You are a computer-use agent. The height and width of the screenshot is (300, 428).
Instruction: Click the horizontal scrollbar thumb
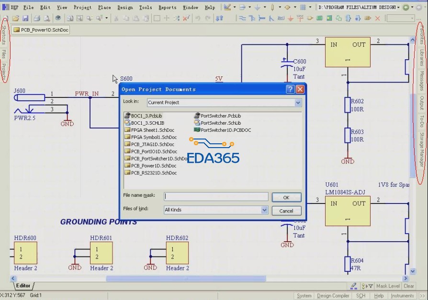coord(186,278)
